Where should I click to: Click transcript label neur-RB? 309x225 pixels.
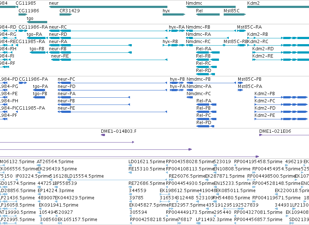pyautogui.click(x=57, y=49)
